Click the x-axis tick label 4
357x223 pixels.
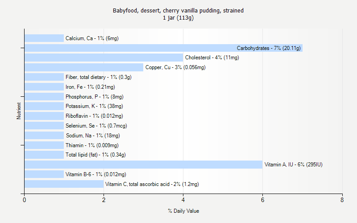click(x=183, y=200)
